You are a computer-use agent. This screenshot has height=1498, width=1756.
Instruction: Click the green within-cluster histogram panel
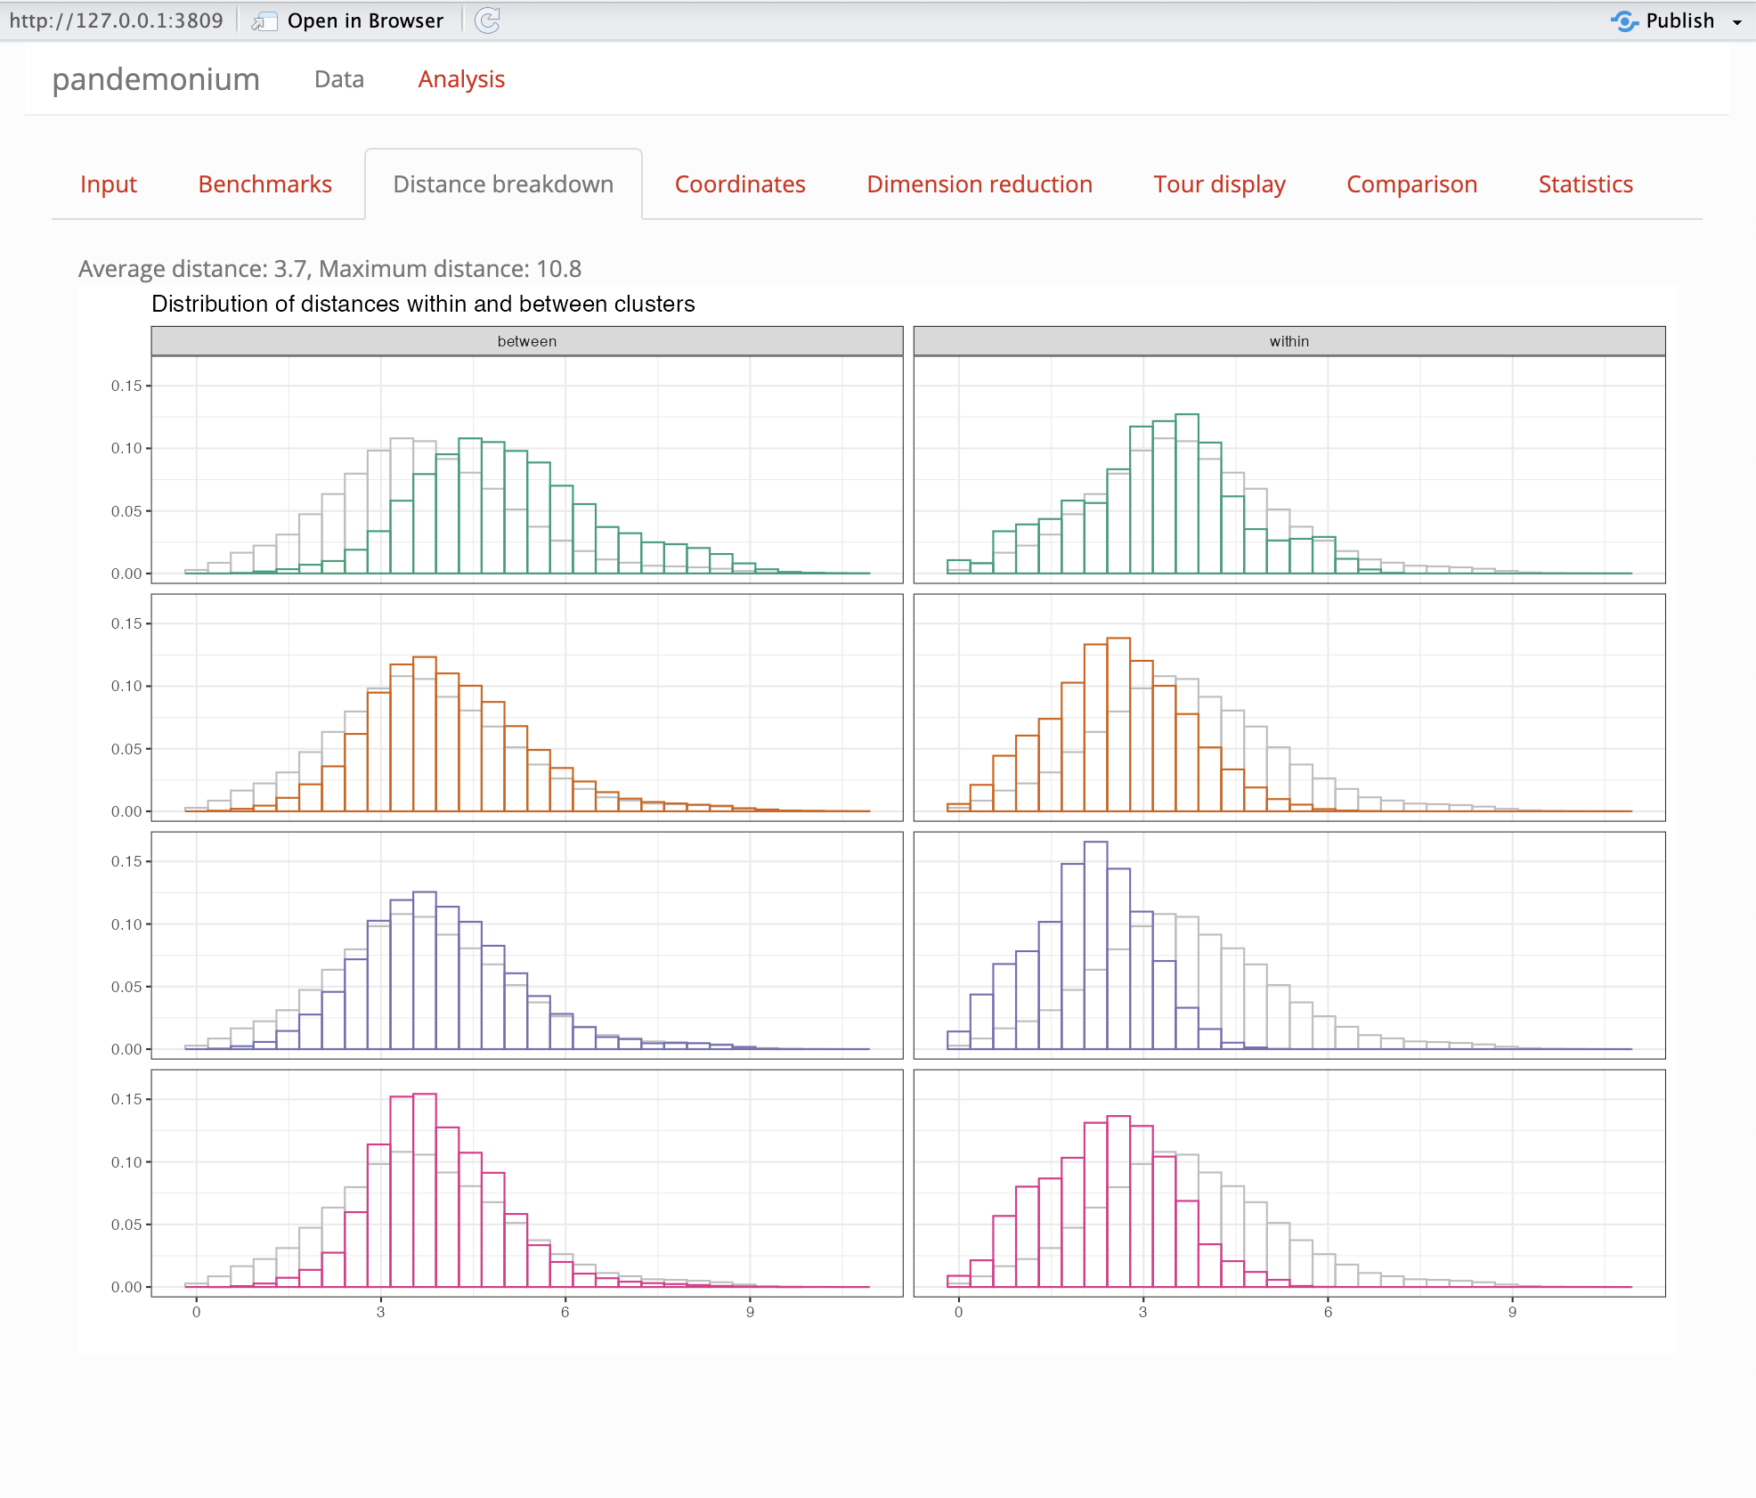1289,469
